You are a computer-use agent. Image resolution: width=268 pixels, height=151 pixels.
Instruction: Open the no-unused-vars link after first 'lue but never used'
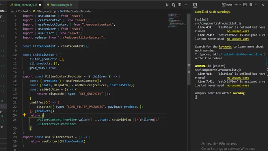238,39
